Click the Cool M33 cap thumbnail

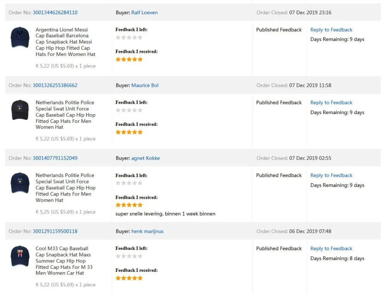click(20, 256)
